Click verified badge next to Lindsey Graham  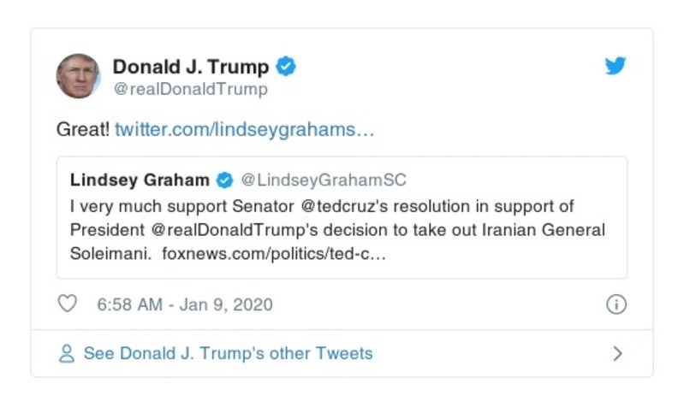click(224, 180)
